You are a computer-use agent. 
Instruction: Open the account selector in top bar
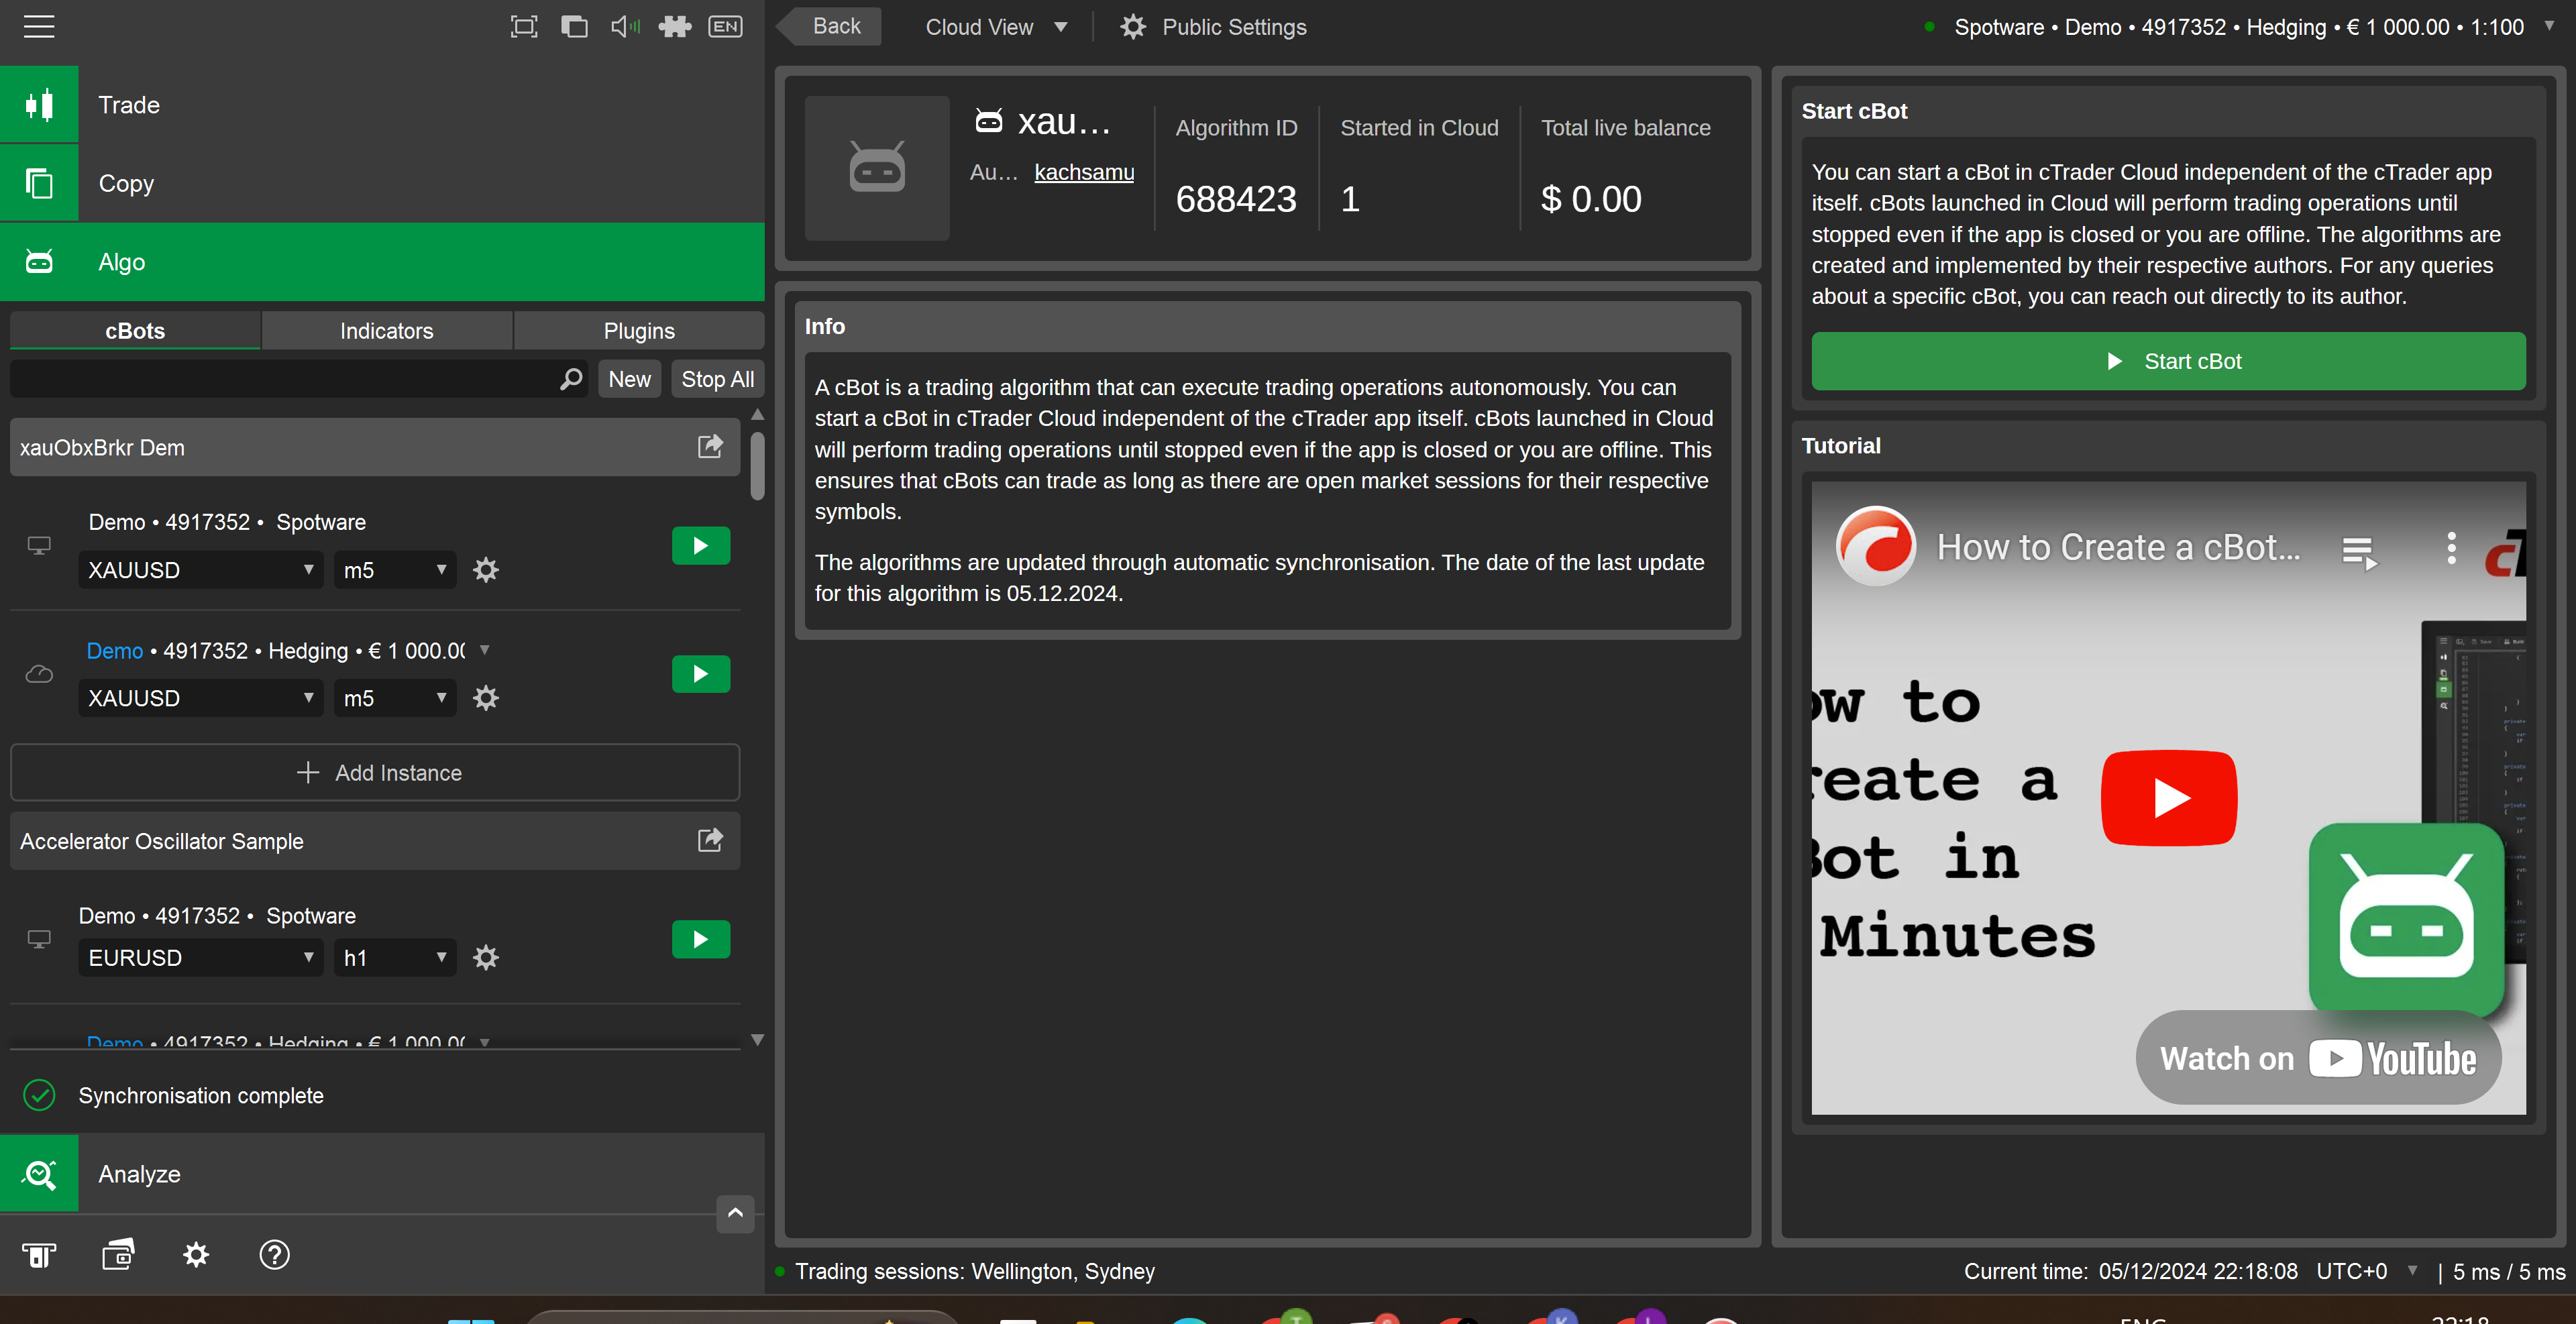[2239, 27]
